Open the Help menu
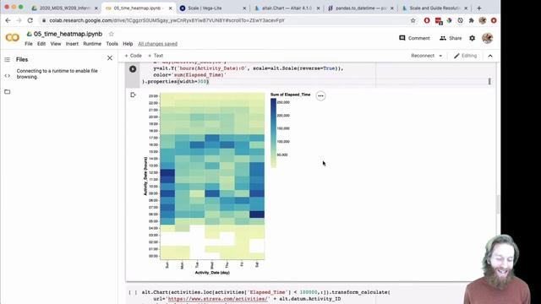This screenshot has width=541, height=304. click(128, 44)
